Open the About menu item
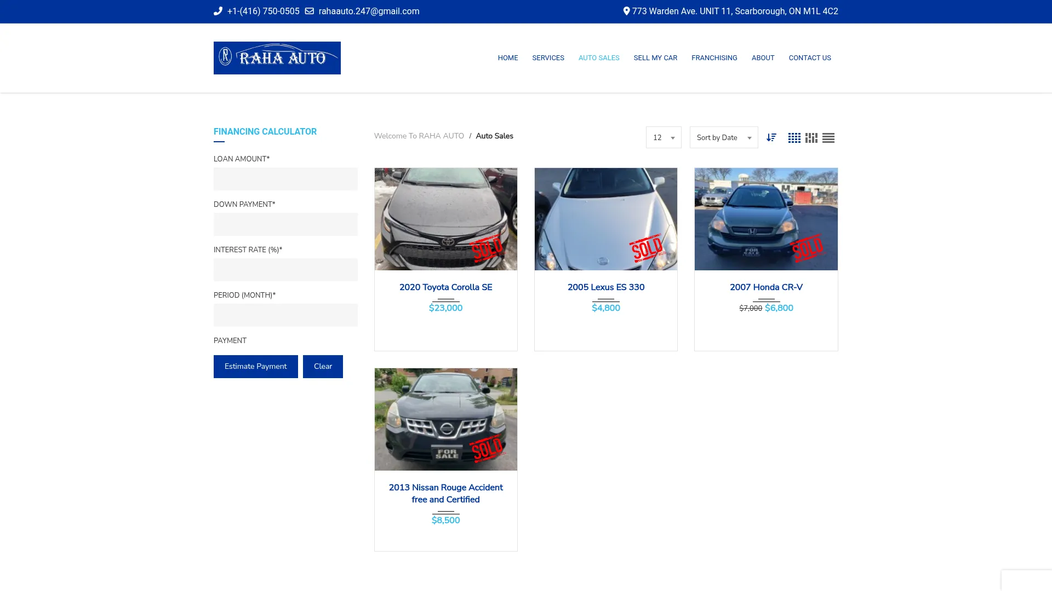1052x591 pixels. coord(763,58)
